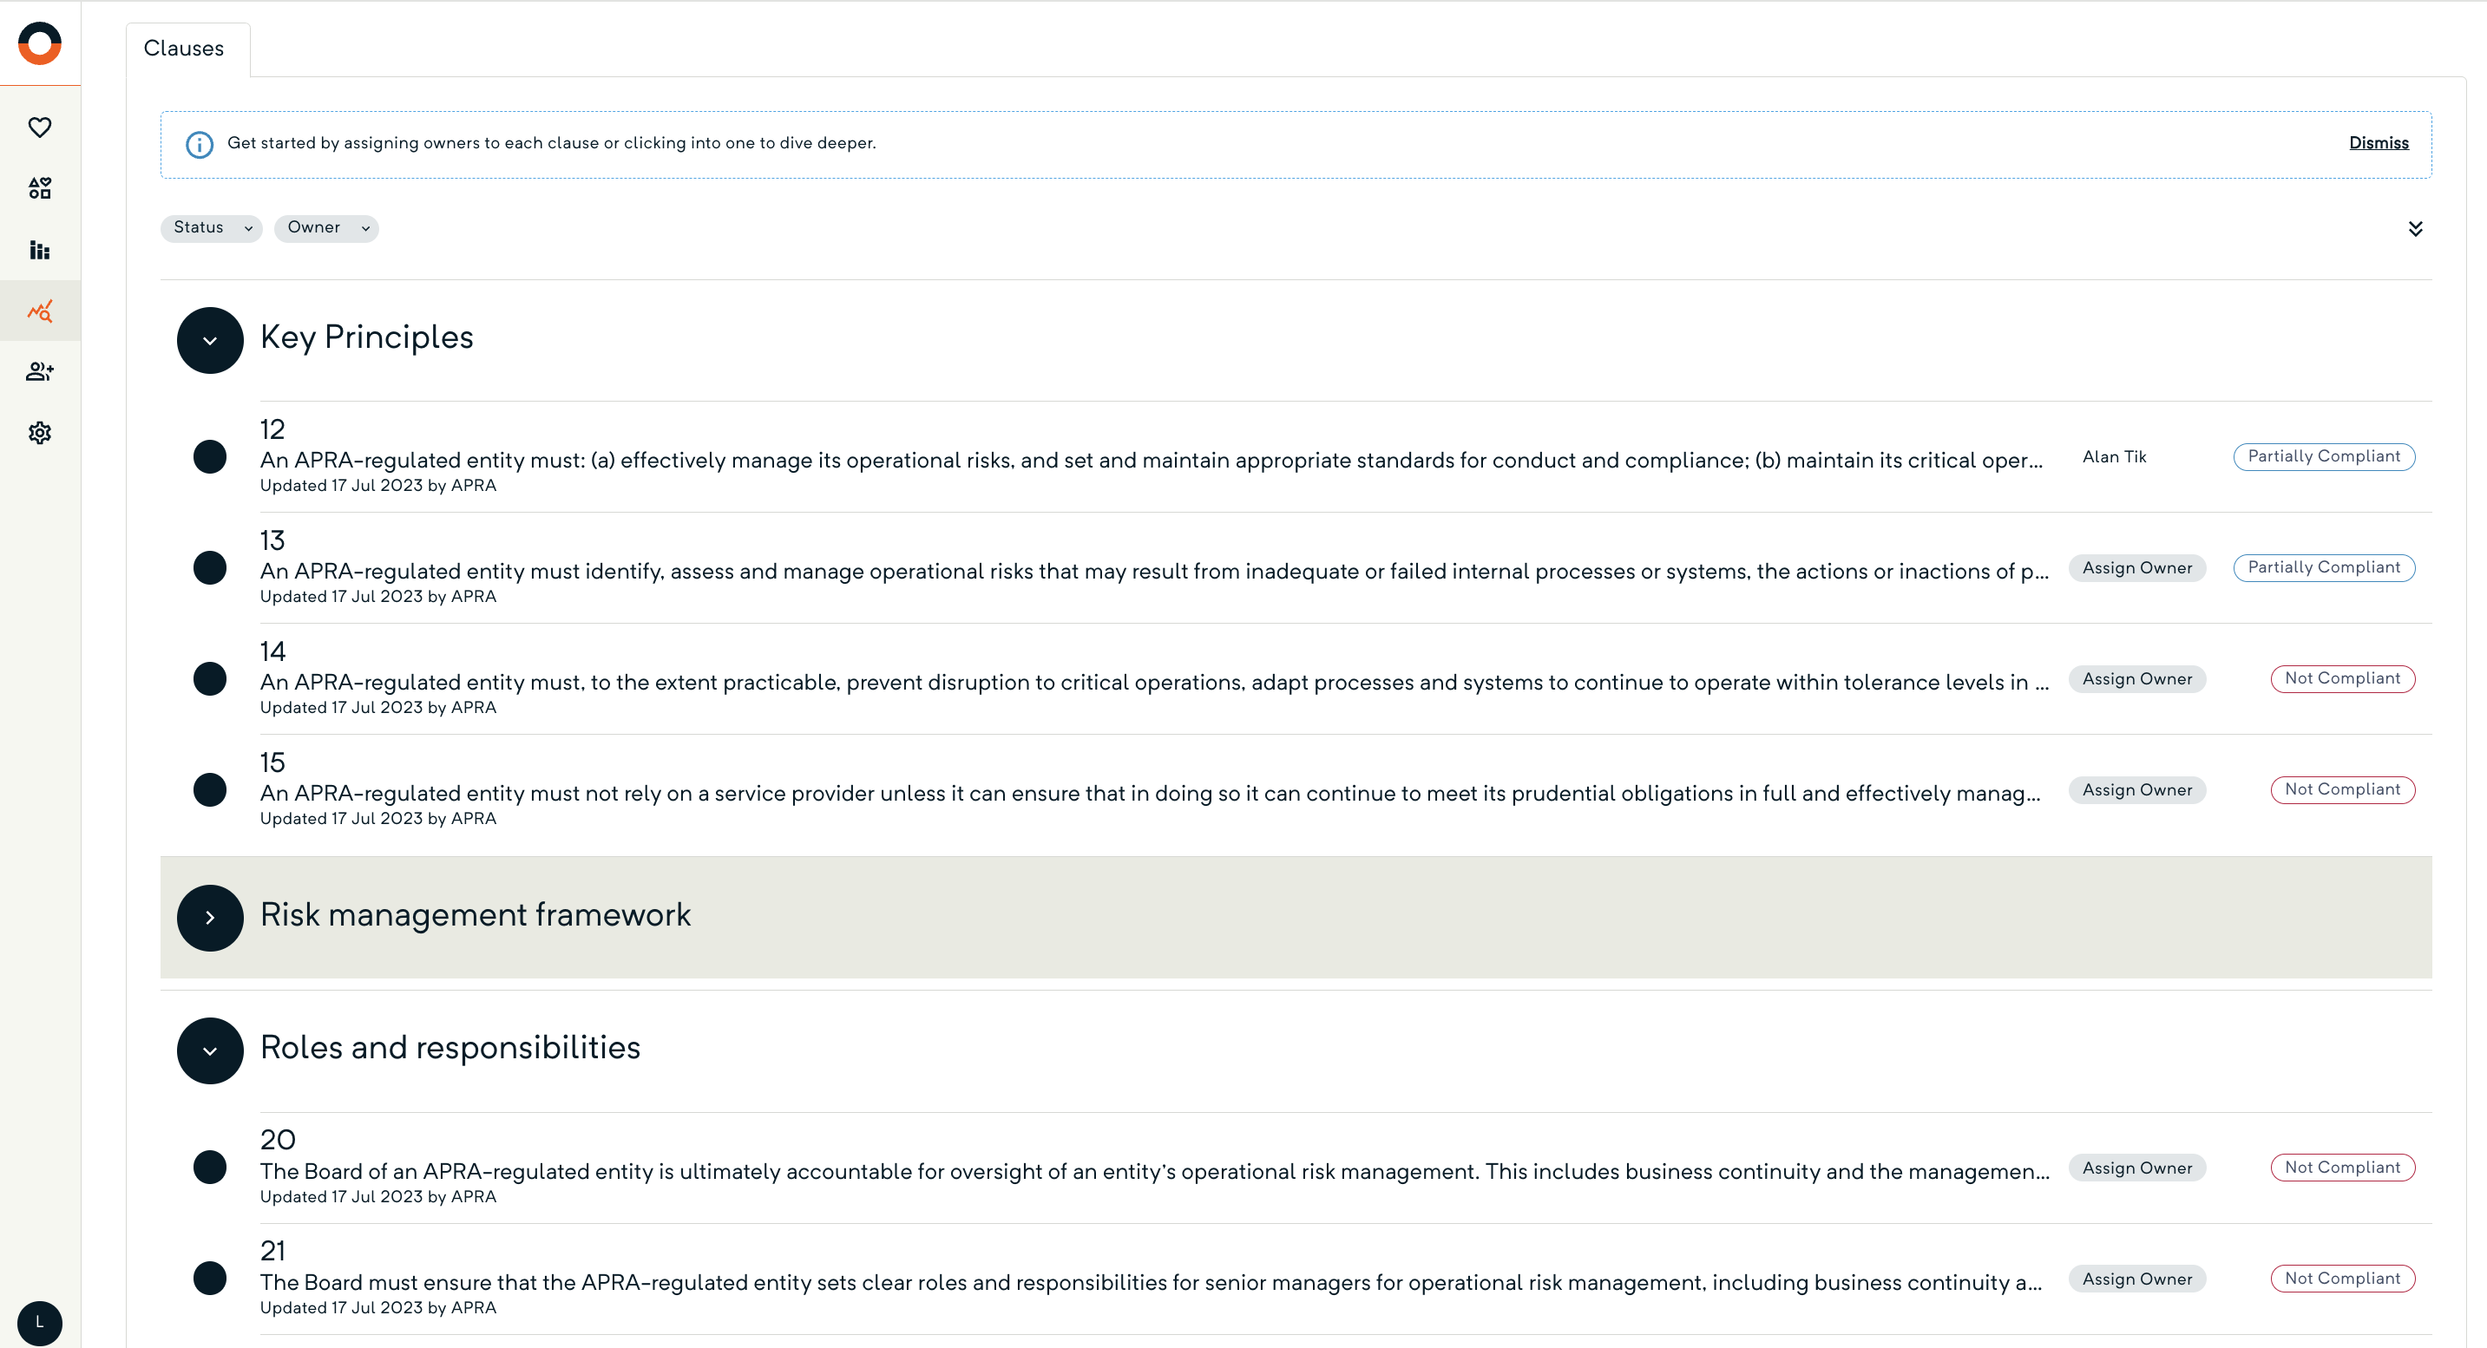The height and width of the screenshot is (1348, 2487).
Task: Open the add users sidebar icon
Action: (40, 371)
